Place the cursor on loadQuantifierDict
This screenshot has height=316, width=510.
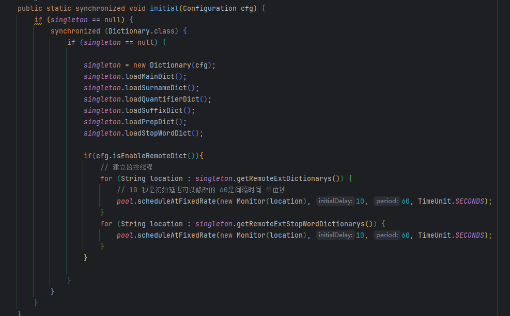pyautogui.click(x=166, y=99)
